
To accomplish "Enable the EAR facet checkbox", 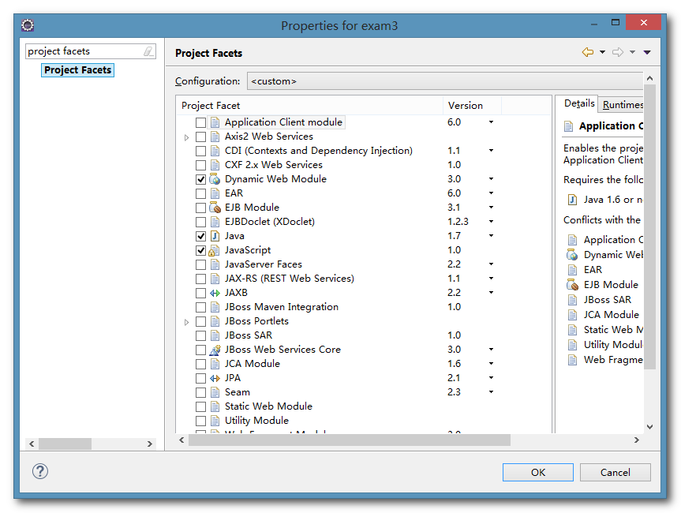I will (x=200, y=193).
